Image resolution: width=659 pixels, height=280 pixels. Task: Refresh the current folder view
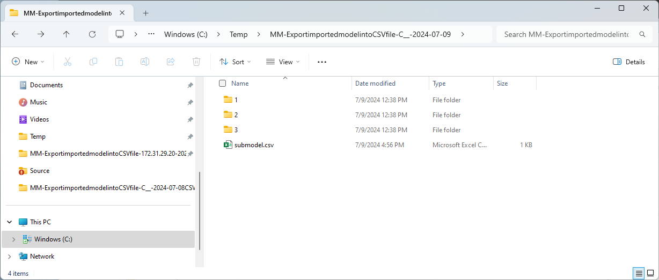92,34
